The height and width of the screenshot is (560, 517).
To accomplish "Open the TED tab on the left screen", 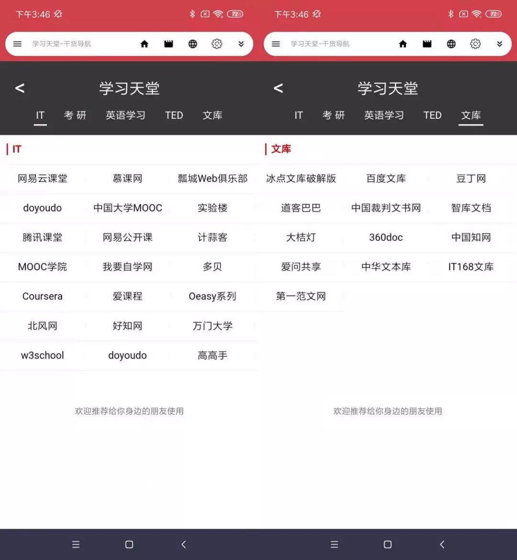I will tap(174, 115).
